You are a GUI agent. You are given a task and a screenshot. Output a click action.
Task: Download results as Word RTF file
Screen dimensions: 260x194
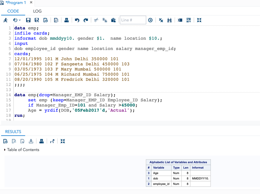[x=23, y=141]
